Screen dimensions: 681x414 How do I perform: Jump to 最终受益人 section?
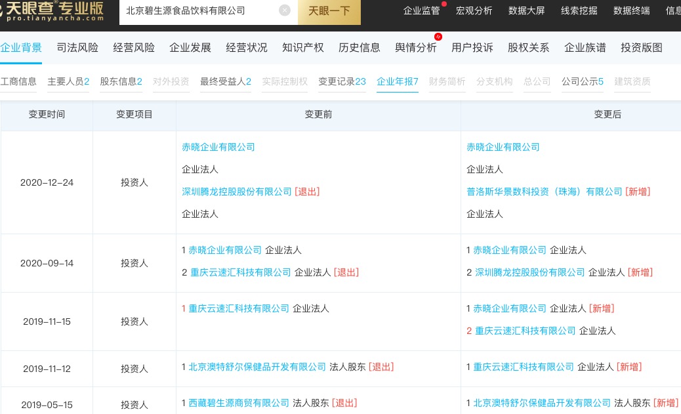click(x=226, y=81)
